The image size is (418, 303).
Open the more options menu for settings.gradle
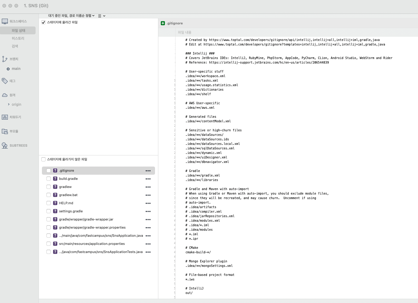(x=148, y=211)
